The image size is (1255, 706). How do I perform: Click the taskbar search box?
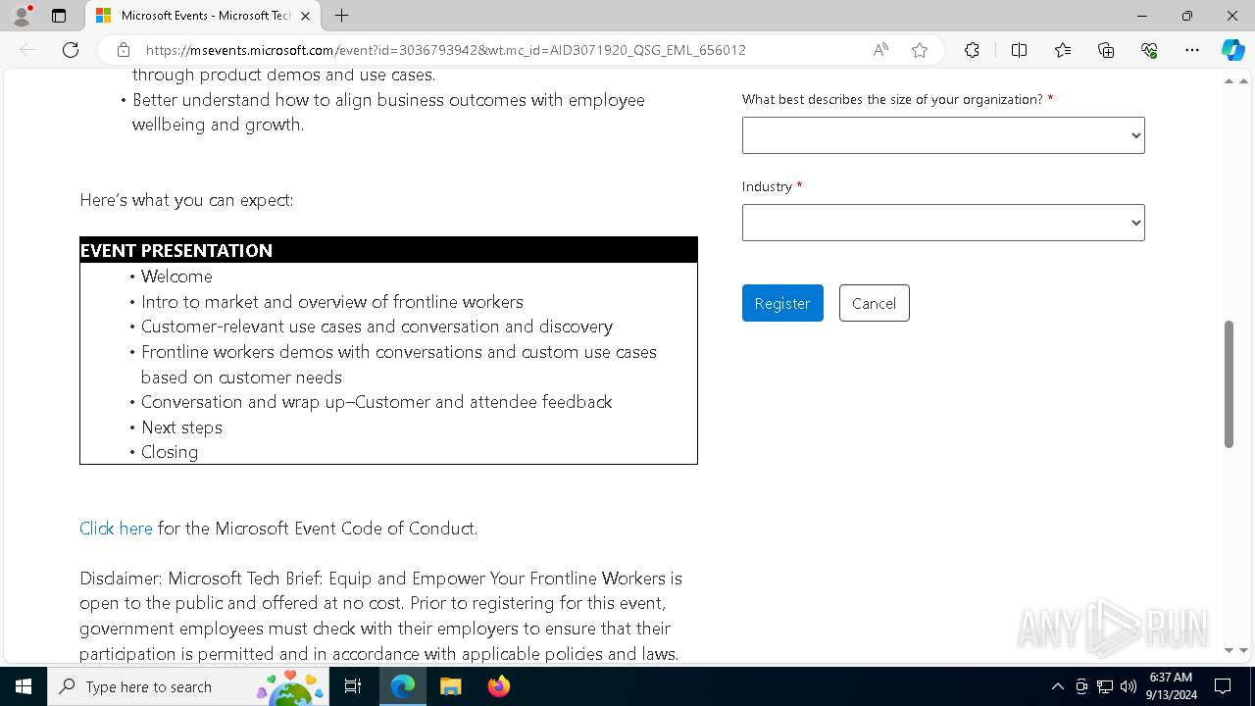click(186, 686)
